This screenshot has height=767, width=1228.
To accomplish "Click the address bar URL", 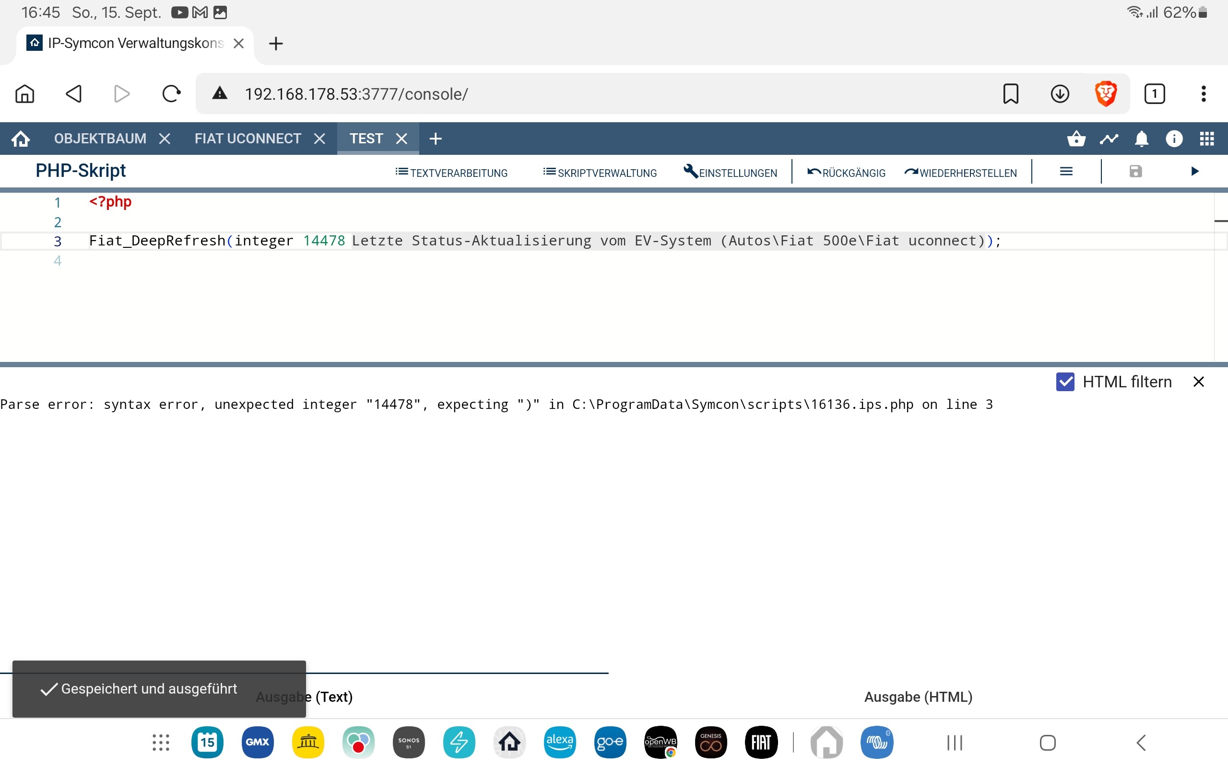I will [356, 94].
